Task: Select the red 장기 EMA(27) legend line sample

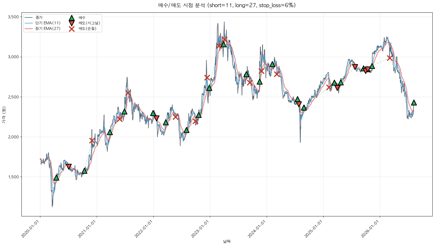Action: coord(29,29)
